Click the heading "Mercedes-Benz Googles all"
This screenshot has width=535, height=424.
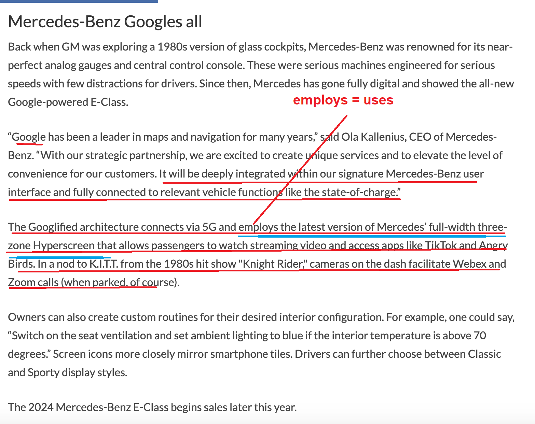coord(105,22)
